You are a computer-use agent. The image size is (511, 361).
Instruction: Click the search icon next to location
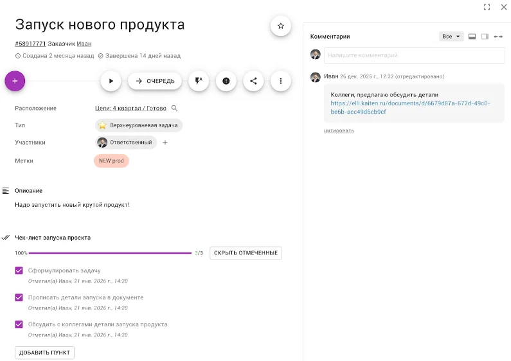174,109
